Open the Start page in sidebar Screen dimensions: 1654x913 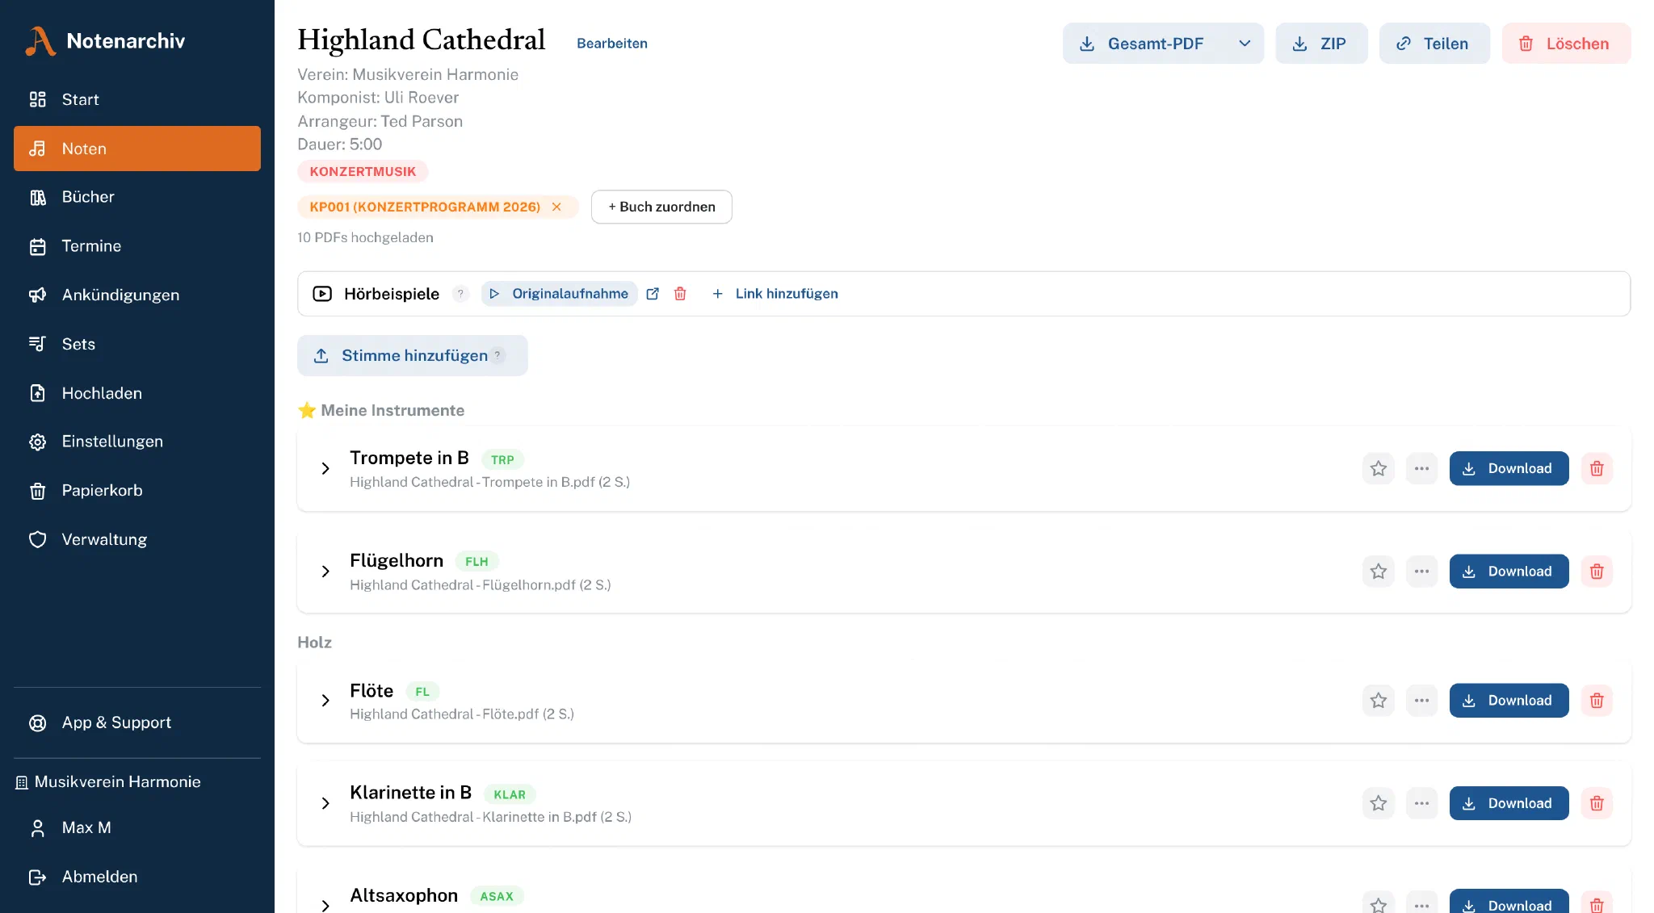click(x=137, y=99)
